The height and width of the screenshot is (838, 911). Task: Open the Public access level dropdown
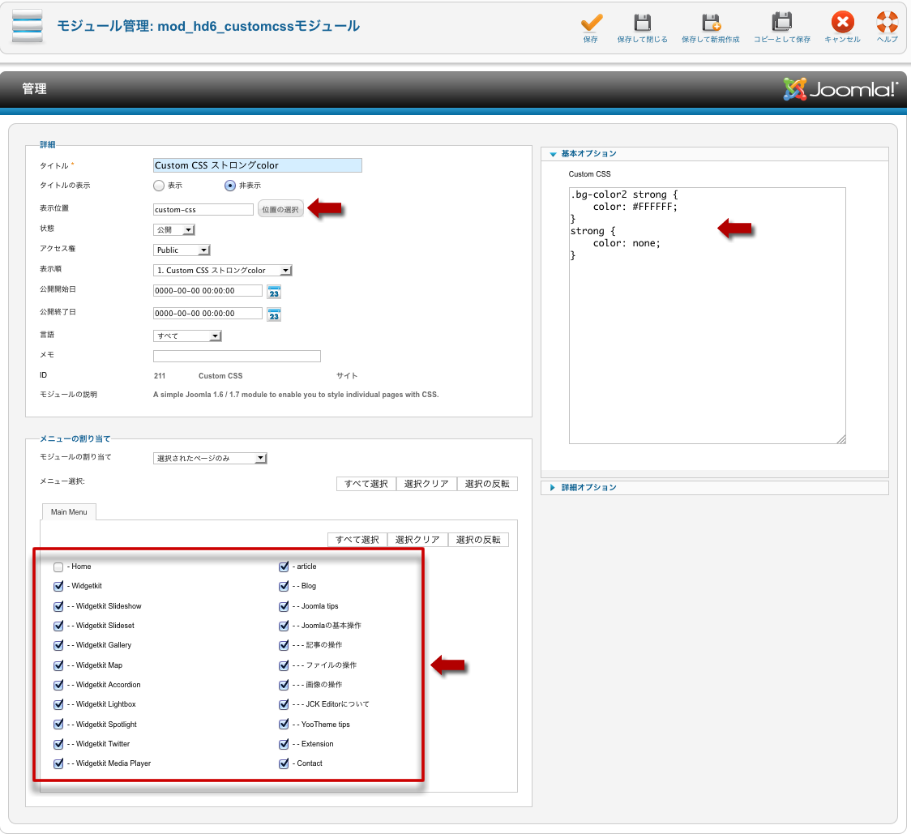[x=182, y=250]
